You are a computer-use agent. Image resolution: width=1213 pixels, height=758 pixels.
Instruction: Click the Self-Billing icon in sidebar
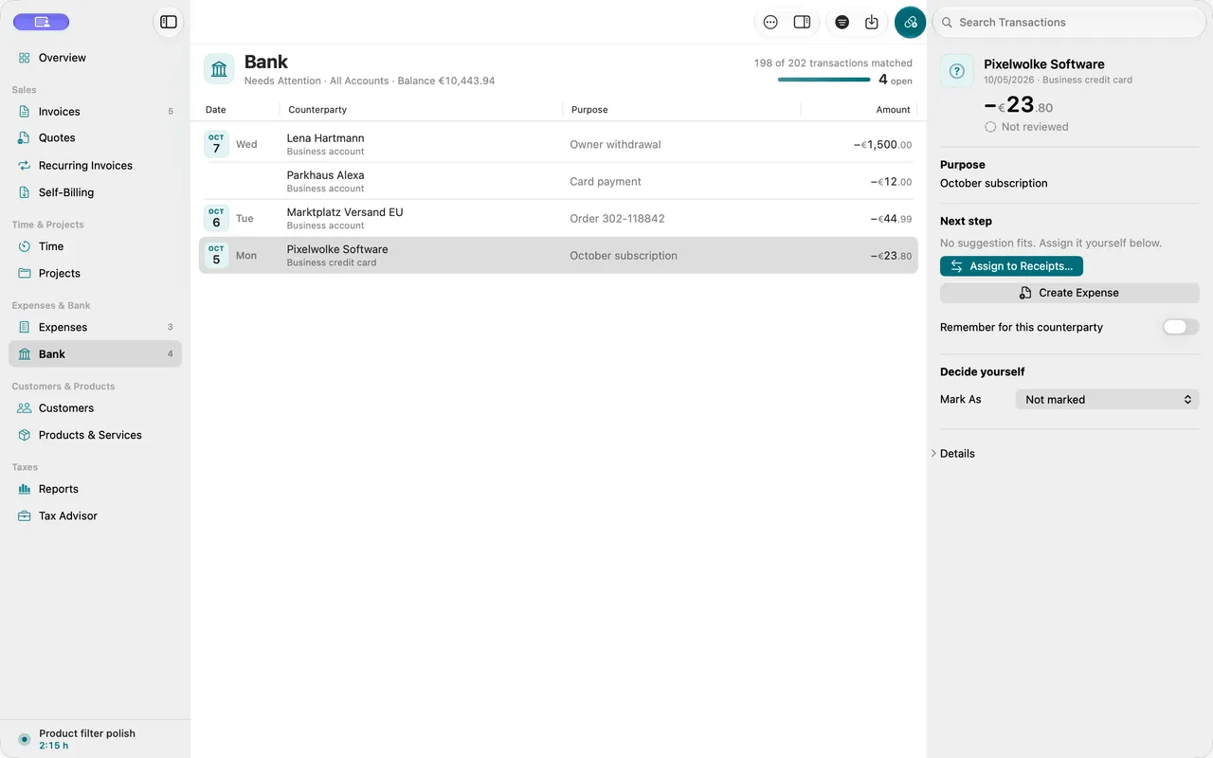(x=25, y=192)
